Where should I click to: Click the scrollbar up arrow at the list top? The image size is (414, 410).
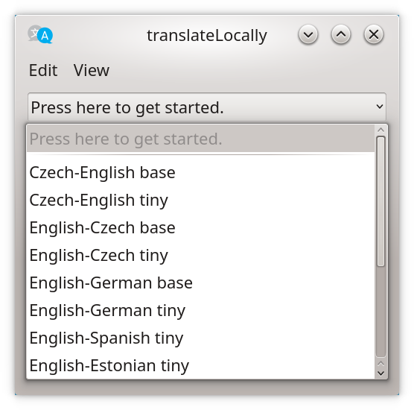[x=380, y=130]
